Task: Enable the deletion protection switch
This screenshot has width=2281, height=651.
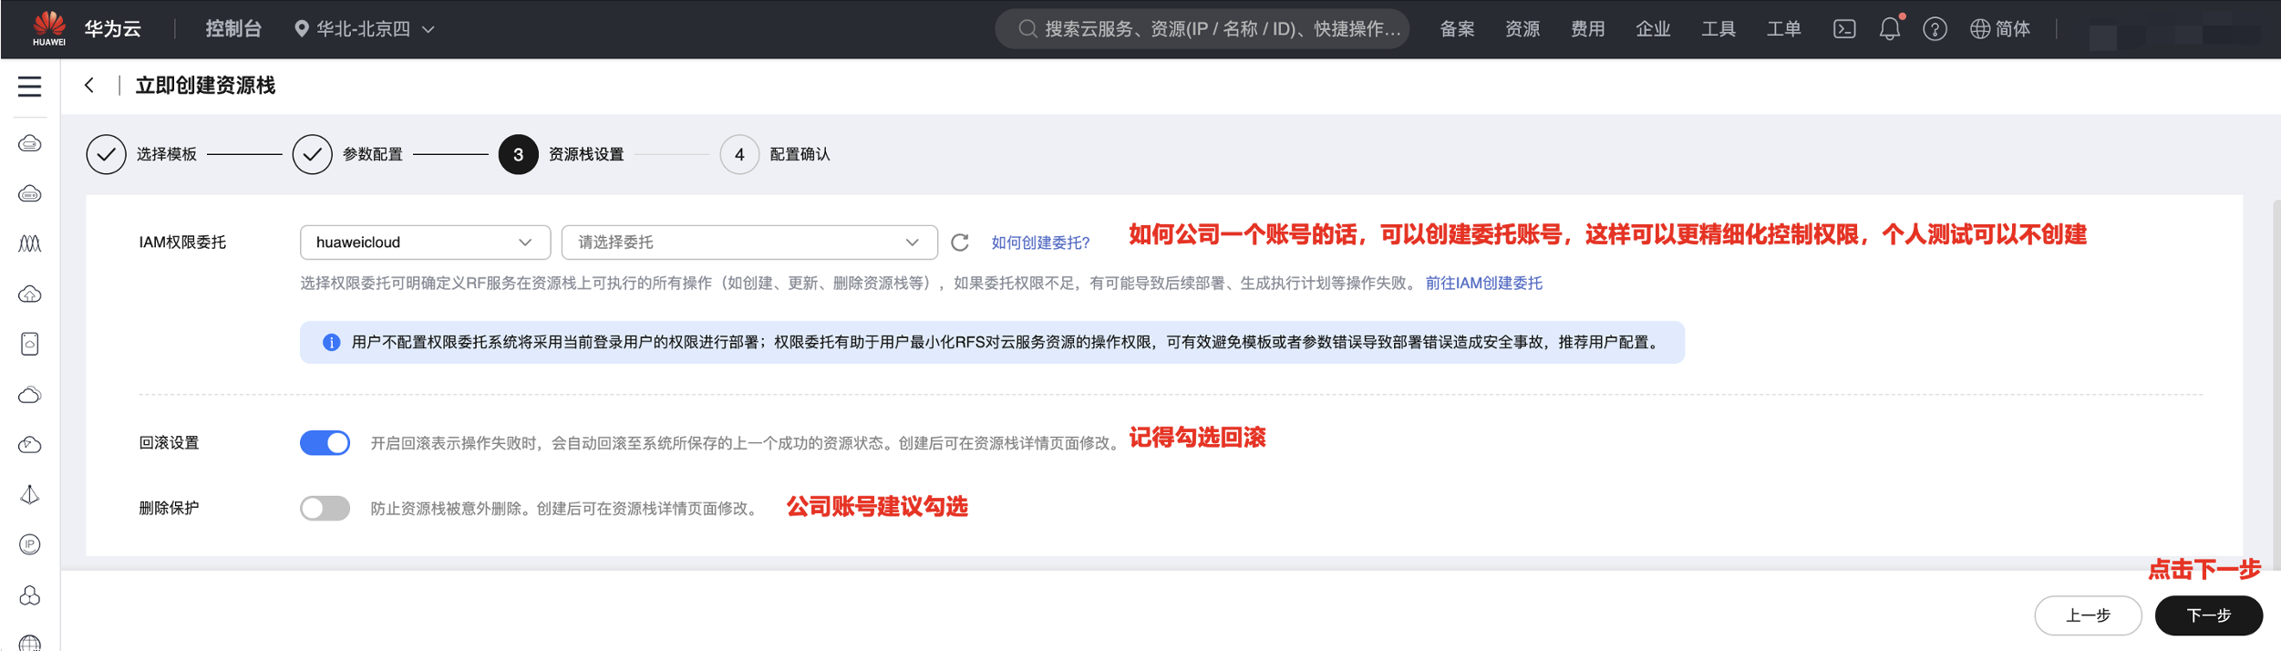Action: [325, 508]
